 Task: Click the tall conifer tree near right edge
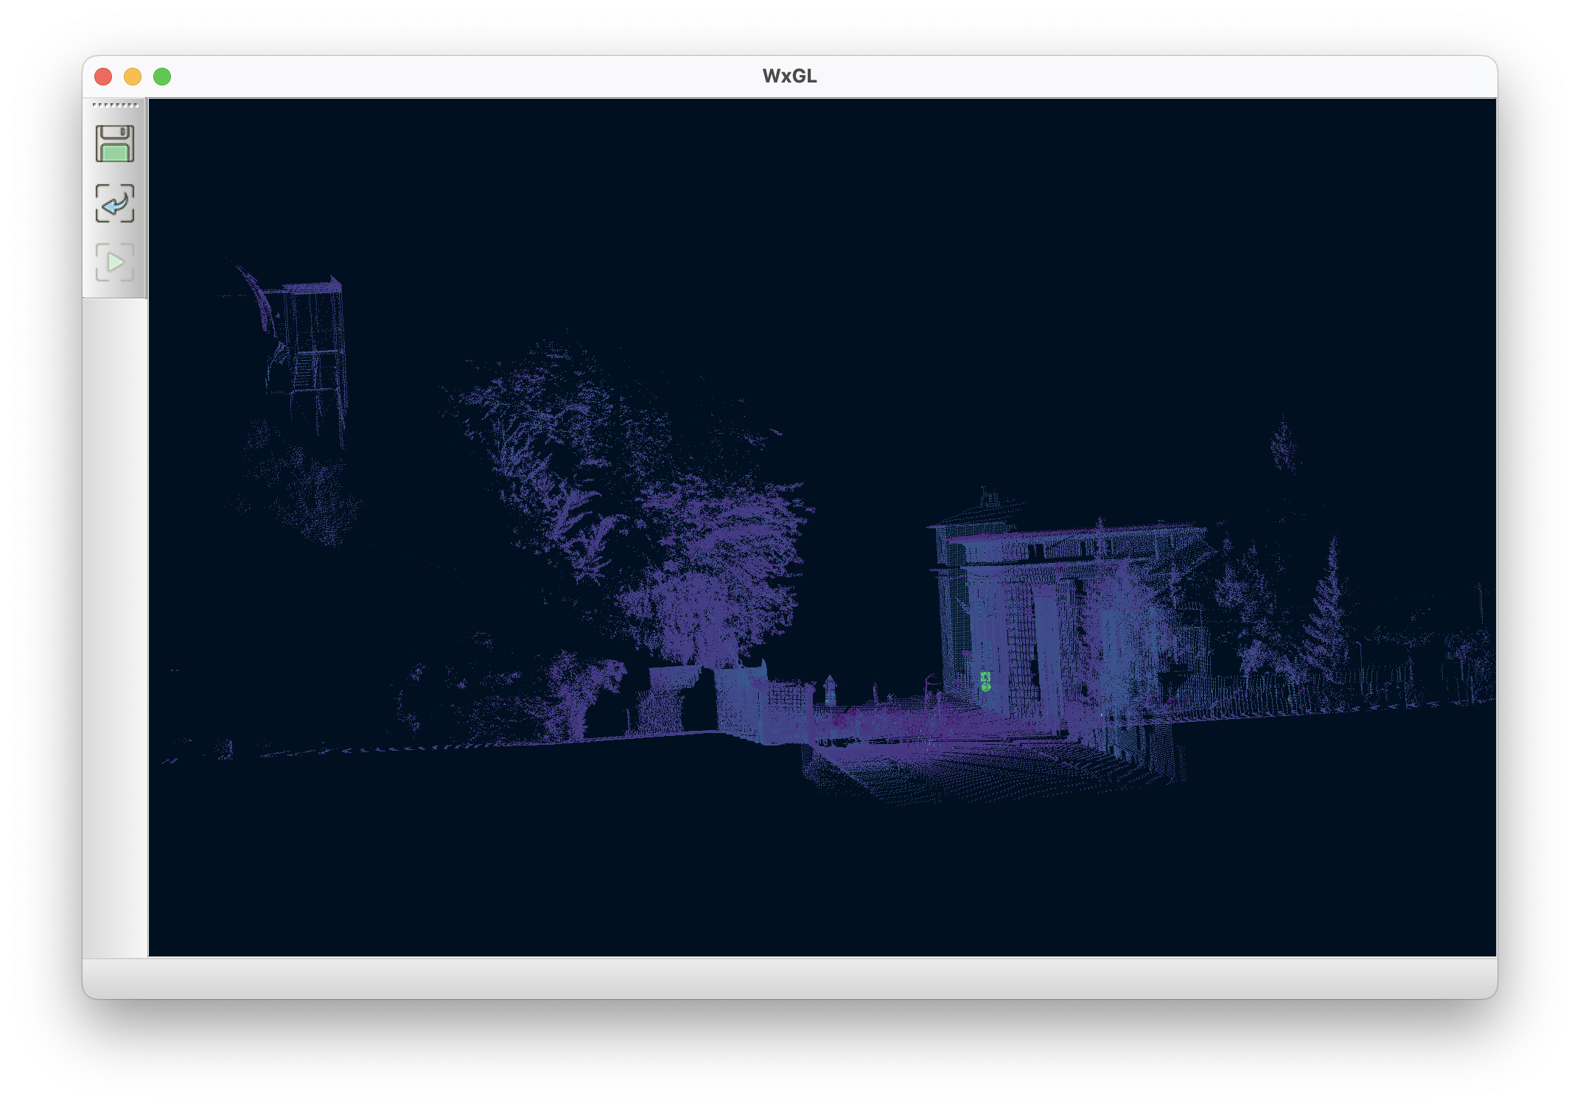tap(1330, 604)
